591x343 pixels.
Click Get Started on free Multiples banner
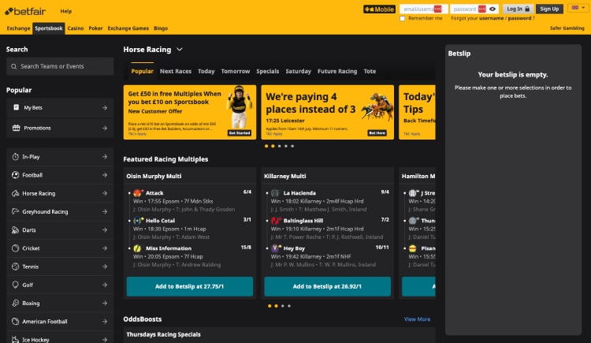[240, 133]
